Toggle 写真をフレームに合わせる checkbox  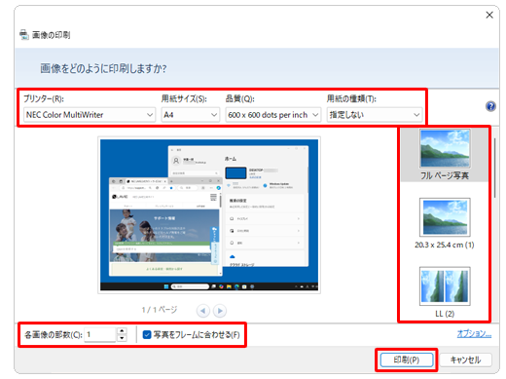pos(147,334)
